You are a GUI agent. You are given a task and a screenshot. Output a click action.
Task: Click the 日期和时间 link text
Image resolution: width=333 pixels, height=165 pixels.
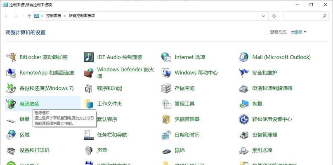pyautogui.click(x=187, y=135)
